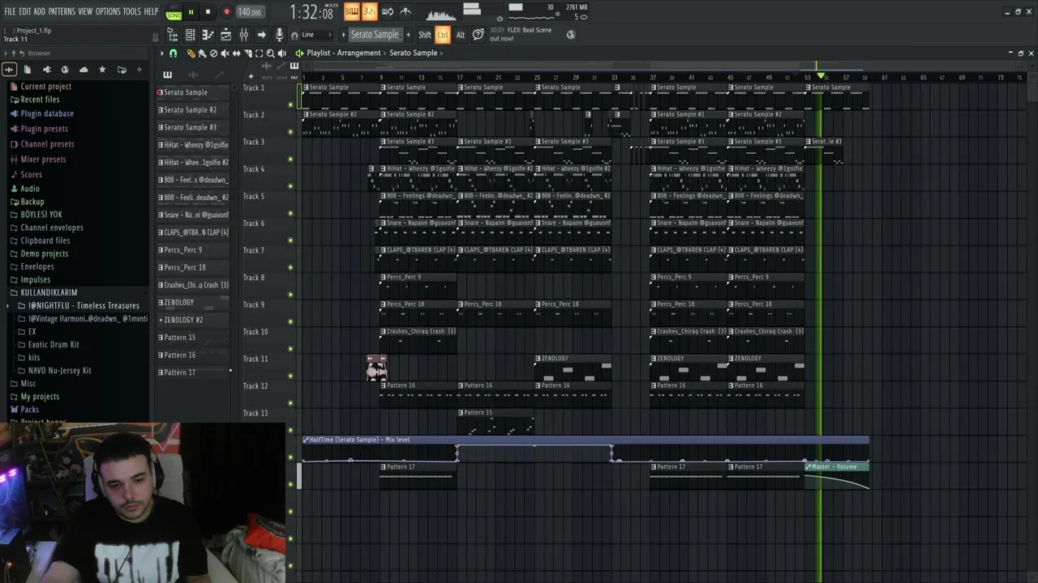Select the Delete tool in playlist toolbar

[213, 53]
